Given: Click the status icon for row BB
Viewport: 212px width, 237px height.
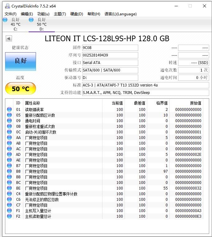Looking at the screenshot, I should (x=9, y=177).
